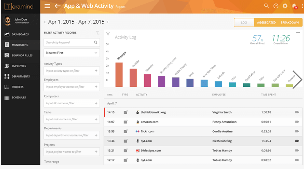The height and width of the screenshot is (169, 304).
Task: Open employee Kieth Rohlfing
Action: click(222, 141)
